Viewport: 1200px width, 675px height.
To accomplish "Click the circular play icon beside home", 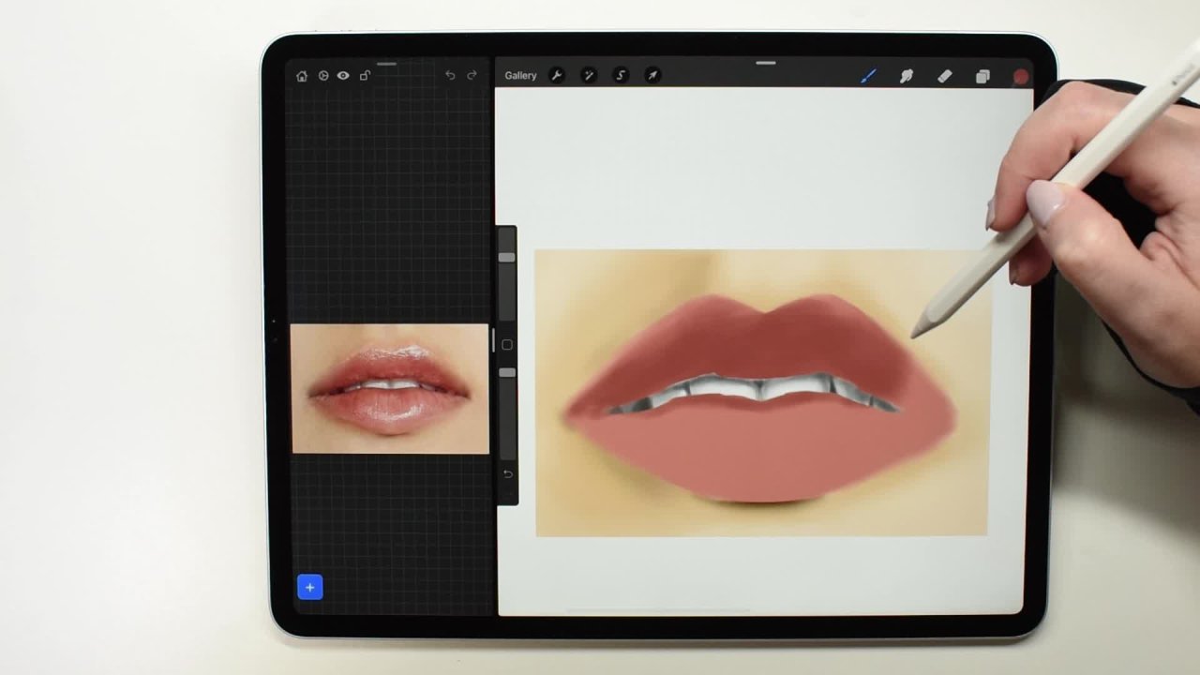I will pos(323,76).
